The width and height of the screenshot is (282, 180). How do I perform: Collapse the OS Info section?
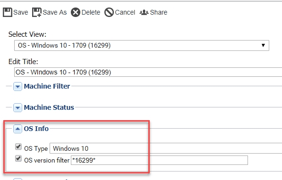17,129
